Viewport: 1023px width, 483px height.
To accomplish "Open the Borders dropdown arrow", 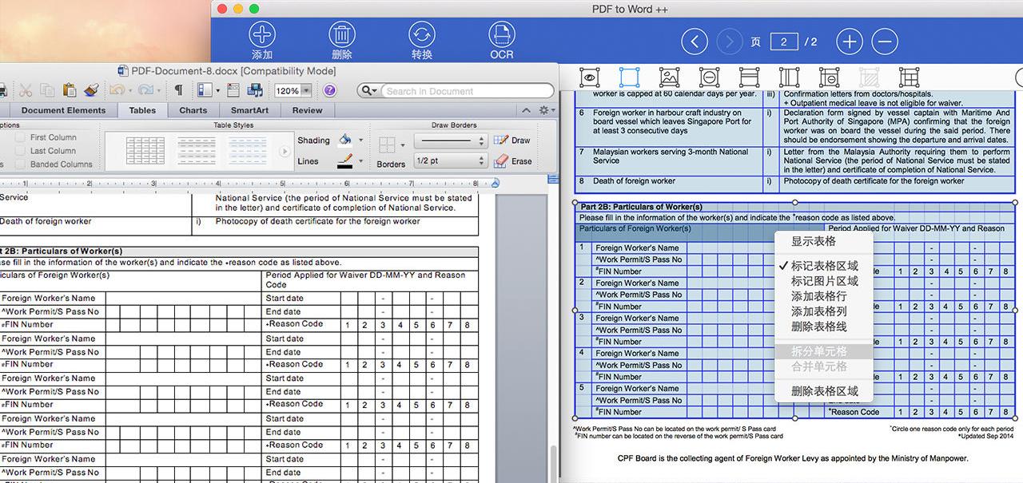I will coord(403,145).
